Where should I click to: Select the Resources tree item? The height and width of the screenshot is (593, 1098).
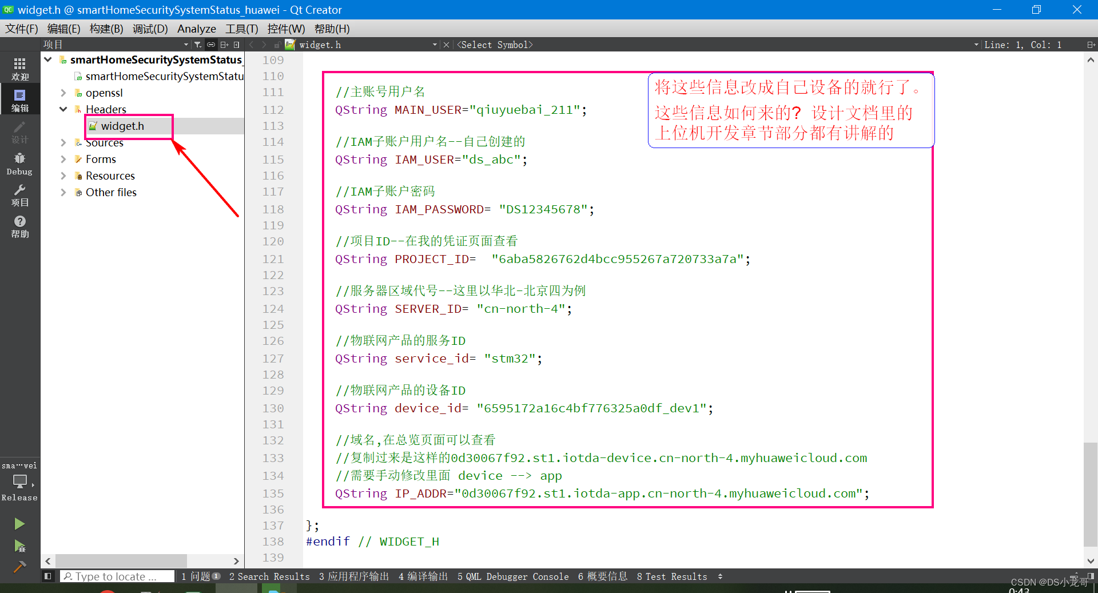click(110, 176)
